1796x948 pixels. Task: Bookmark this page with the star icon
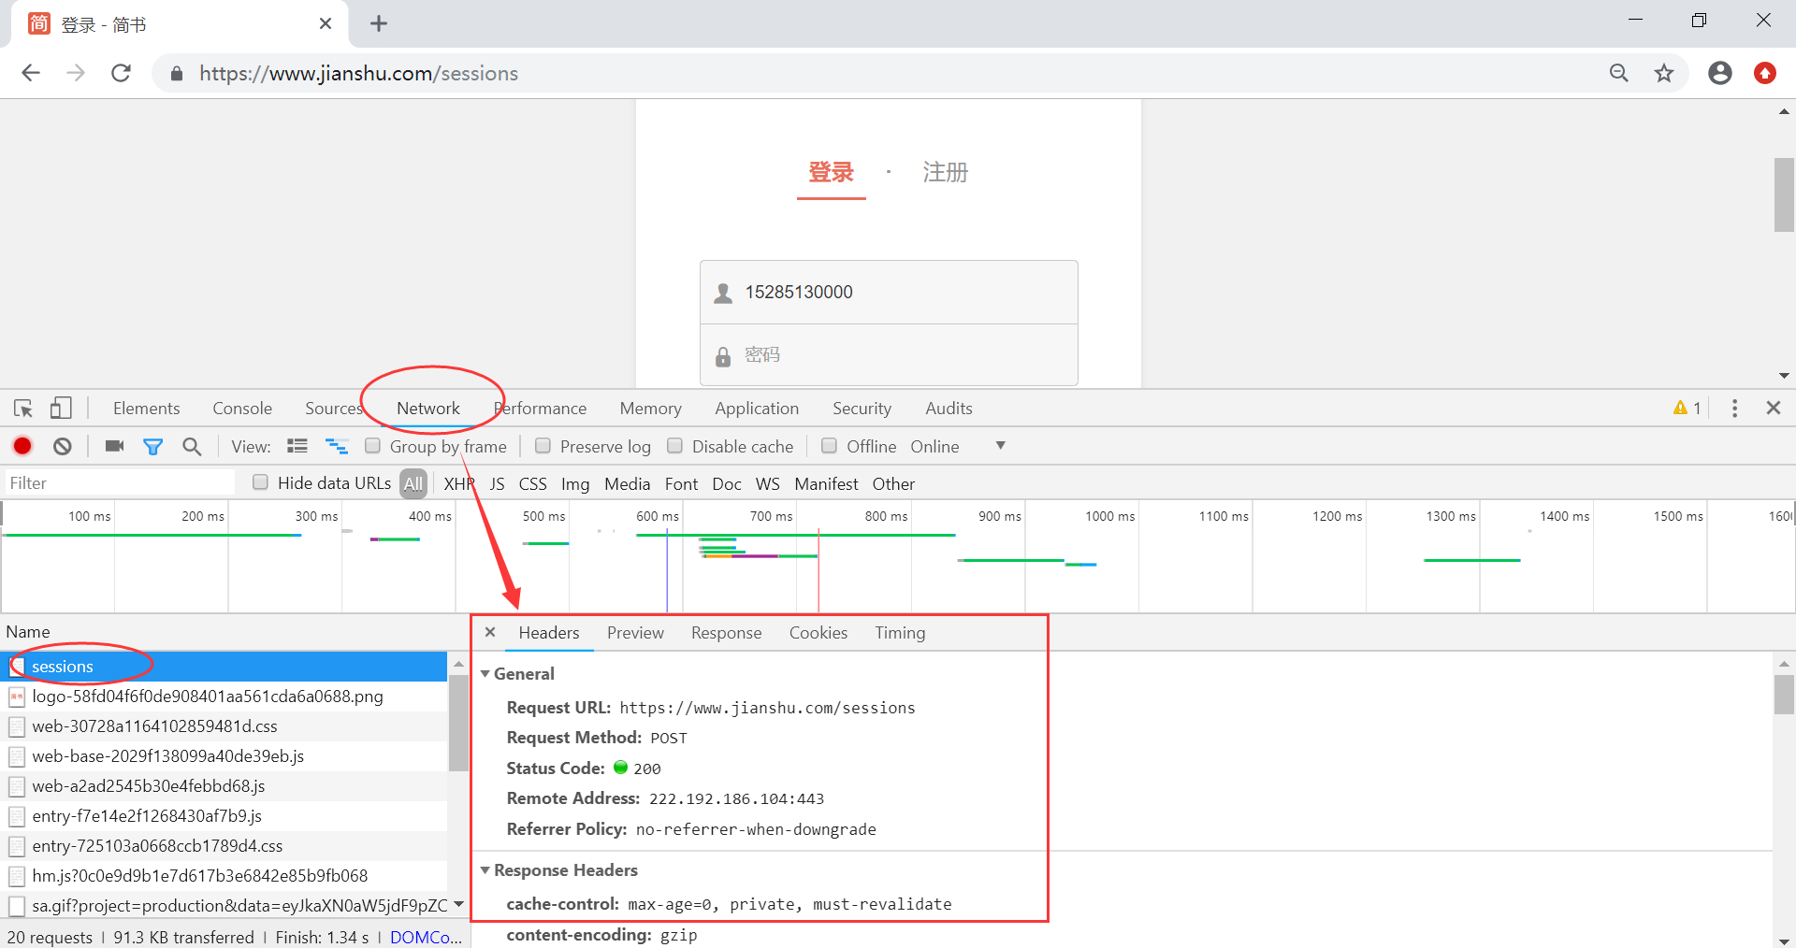[x=1664, y=73]
